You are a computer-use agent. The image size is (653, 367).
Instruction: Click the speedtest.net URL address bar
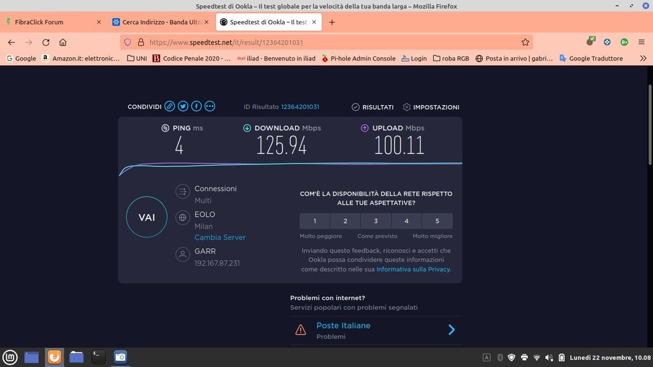(x=326, y=42)
